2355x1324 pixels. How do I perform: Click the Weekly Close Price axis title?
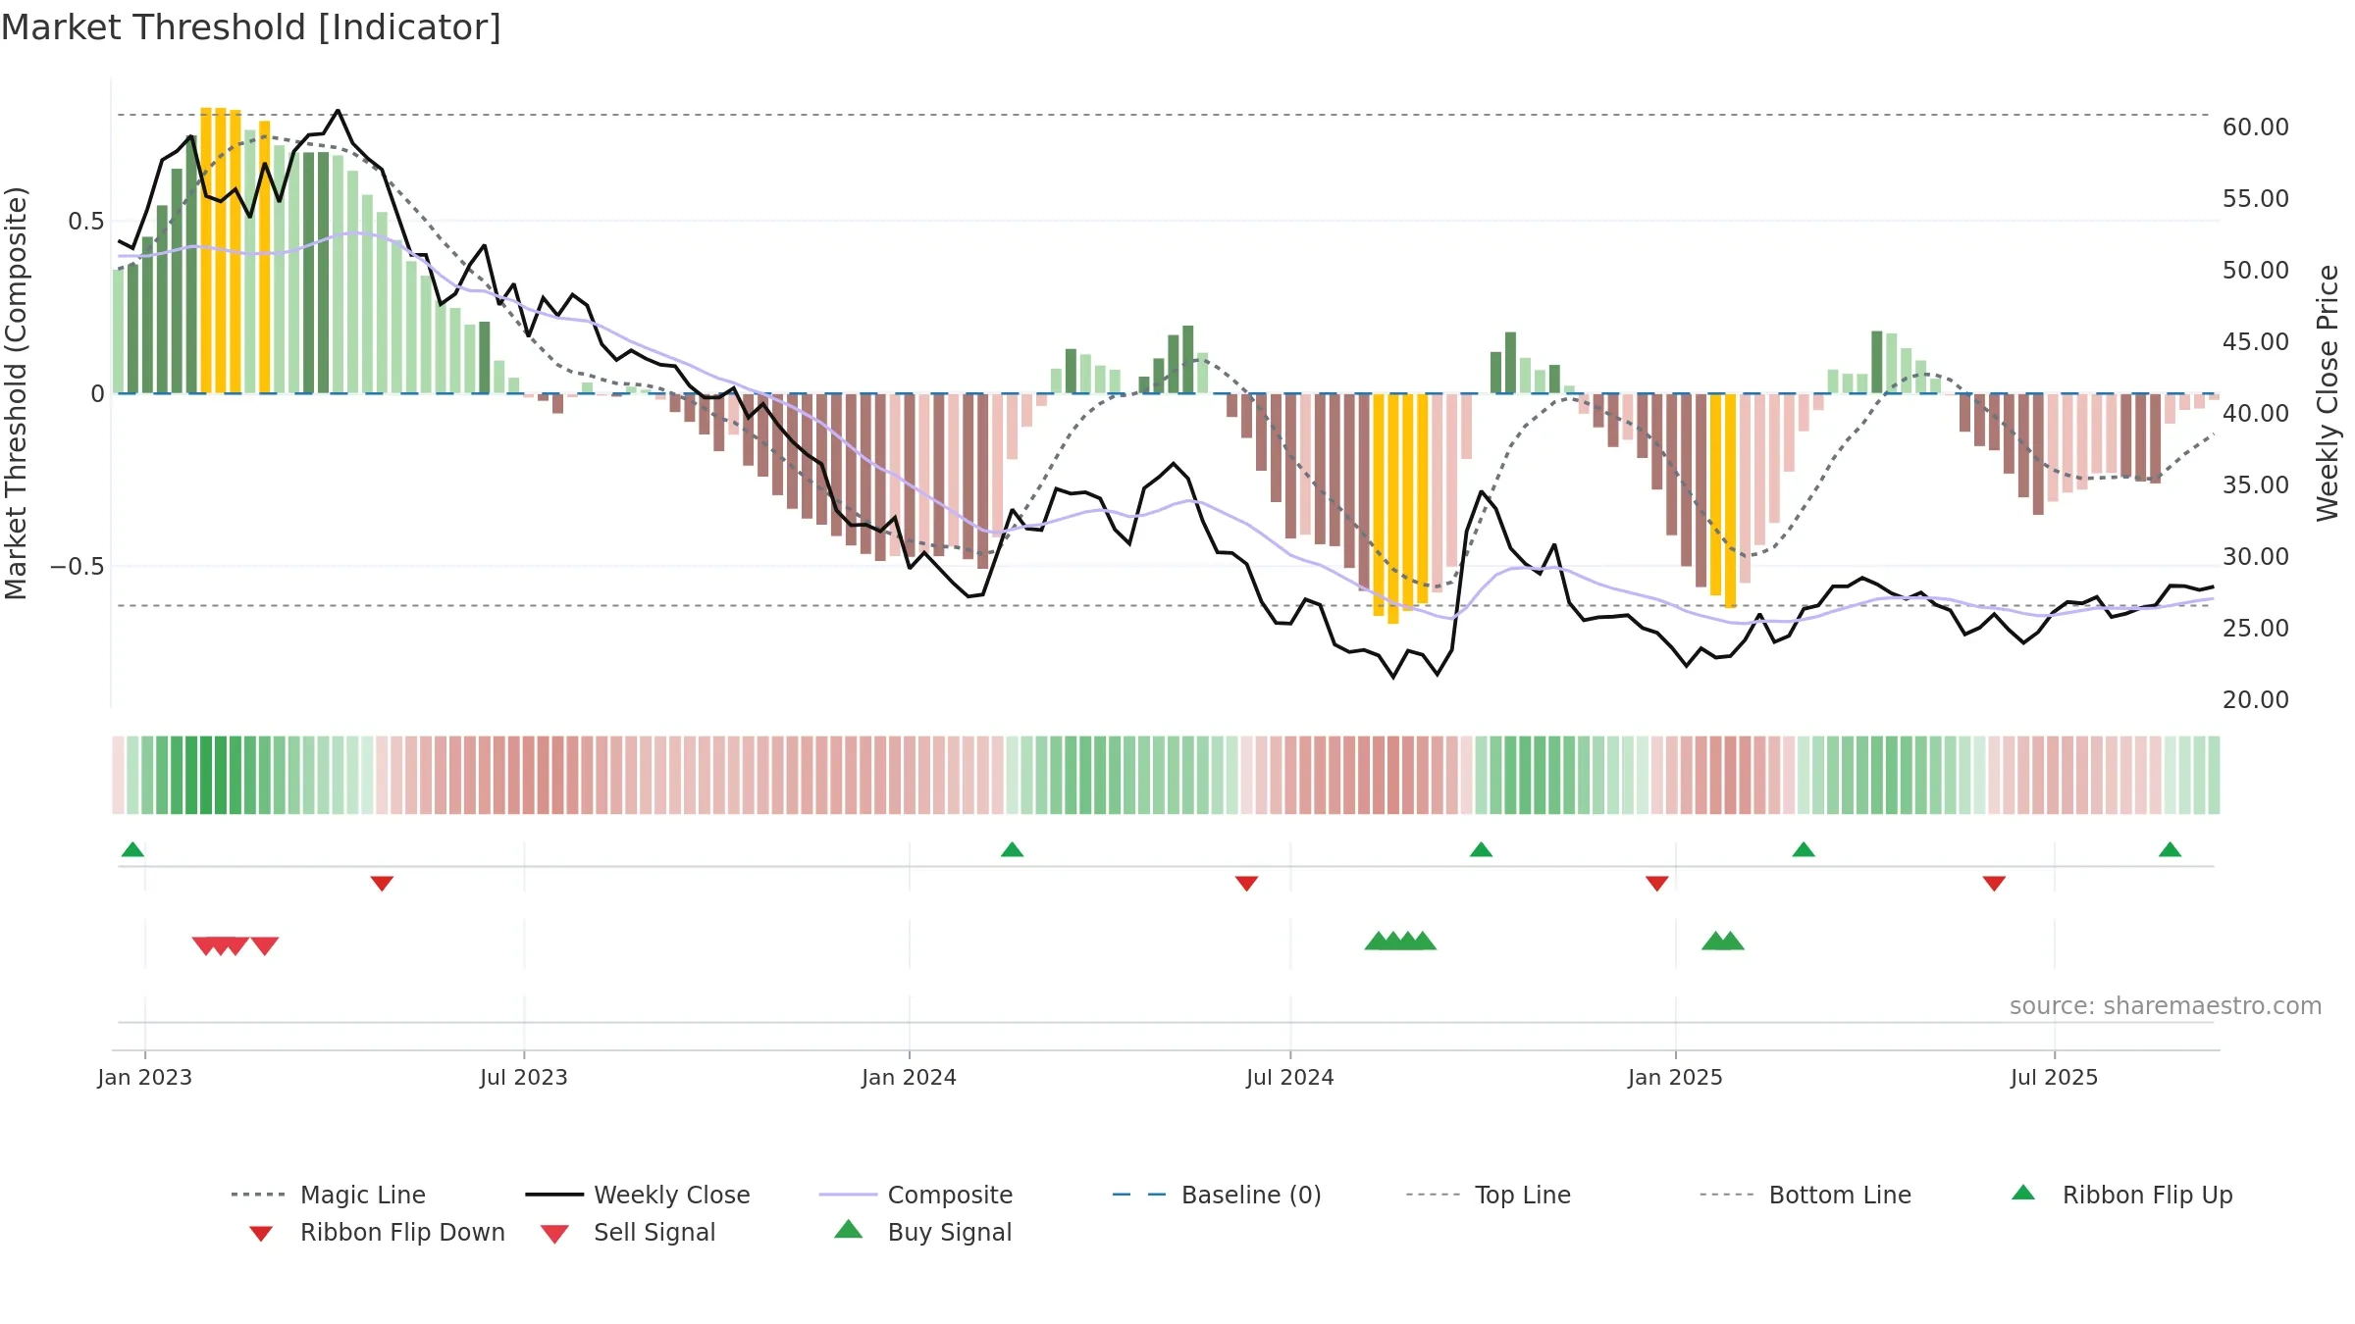[x=2328, y=392]
